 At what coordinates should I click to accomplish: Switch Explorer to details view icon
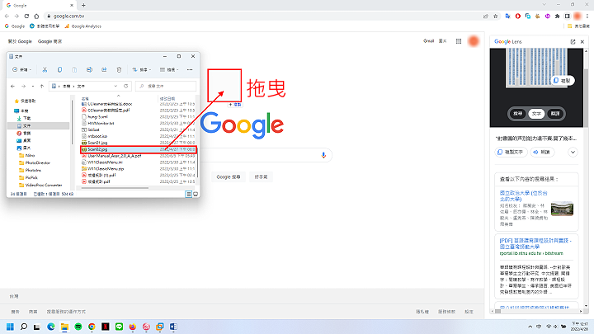pos(188,194)
